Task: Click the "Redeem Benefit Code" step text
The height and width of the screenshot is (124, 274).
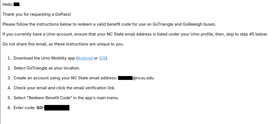Action: [66, 98]
